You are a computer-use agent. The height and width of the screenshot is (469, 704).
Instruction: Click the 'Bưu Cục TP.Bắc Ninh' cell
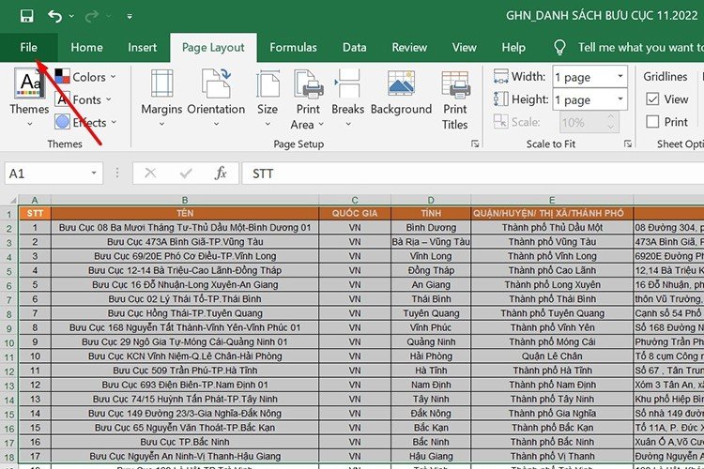185,442
